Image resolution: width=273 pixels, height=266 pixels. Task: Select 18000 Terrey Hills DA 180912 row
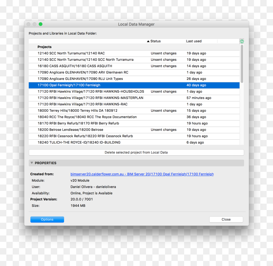pos(134,111)
